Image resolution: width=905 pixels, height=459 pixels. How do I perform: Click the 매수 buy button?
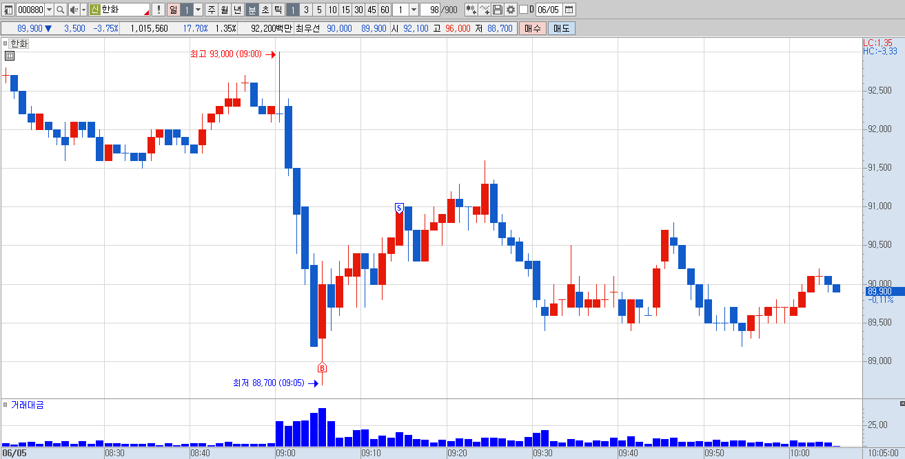click(x=533, y=28)
